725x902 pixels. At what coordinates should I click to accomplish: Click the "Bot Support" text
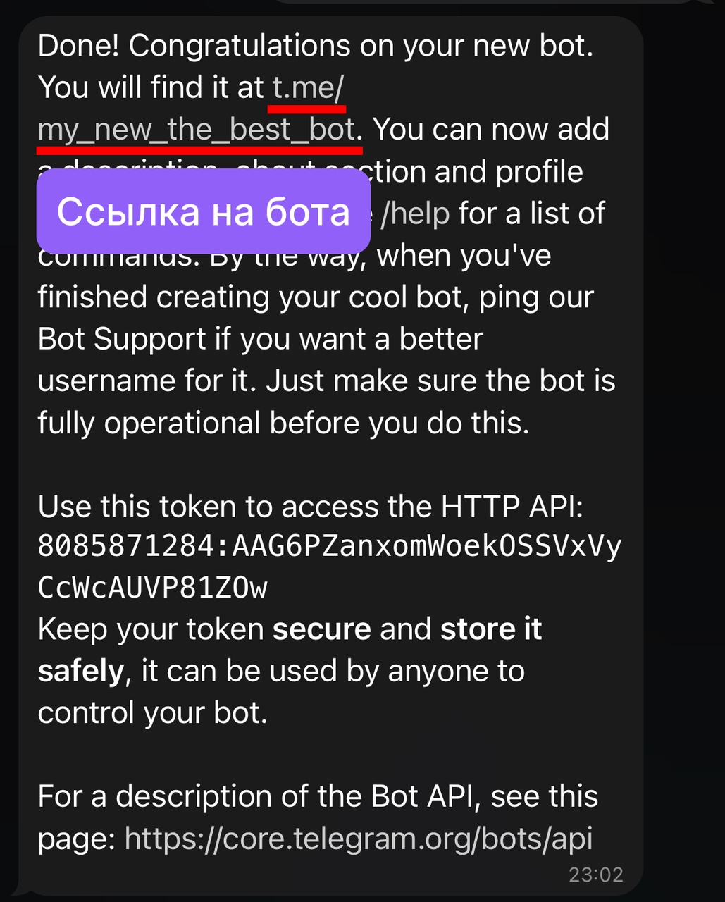click(122, 339)
